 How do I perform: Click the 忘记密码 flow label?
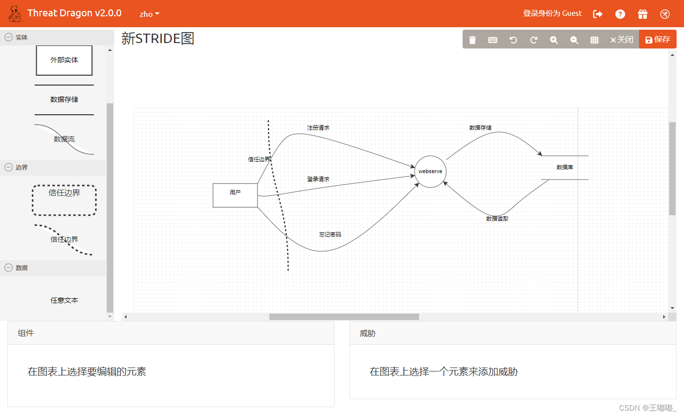click(330, 234)
